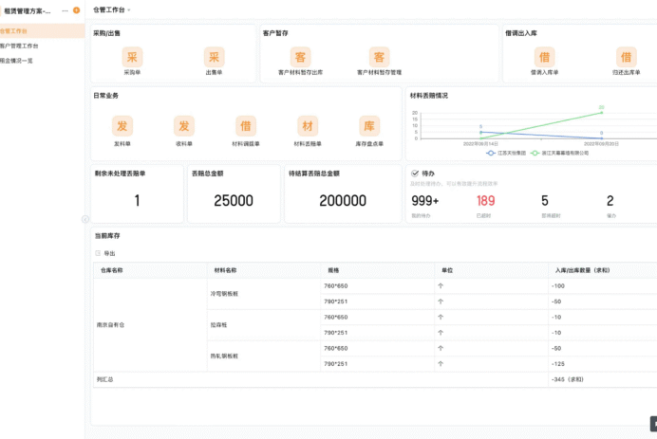The width and height of the screenshot is (657, 439).
Task: Open the 出售单 sales order icon
Action: 215,57
